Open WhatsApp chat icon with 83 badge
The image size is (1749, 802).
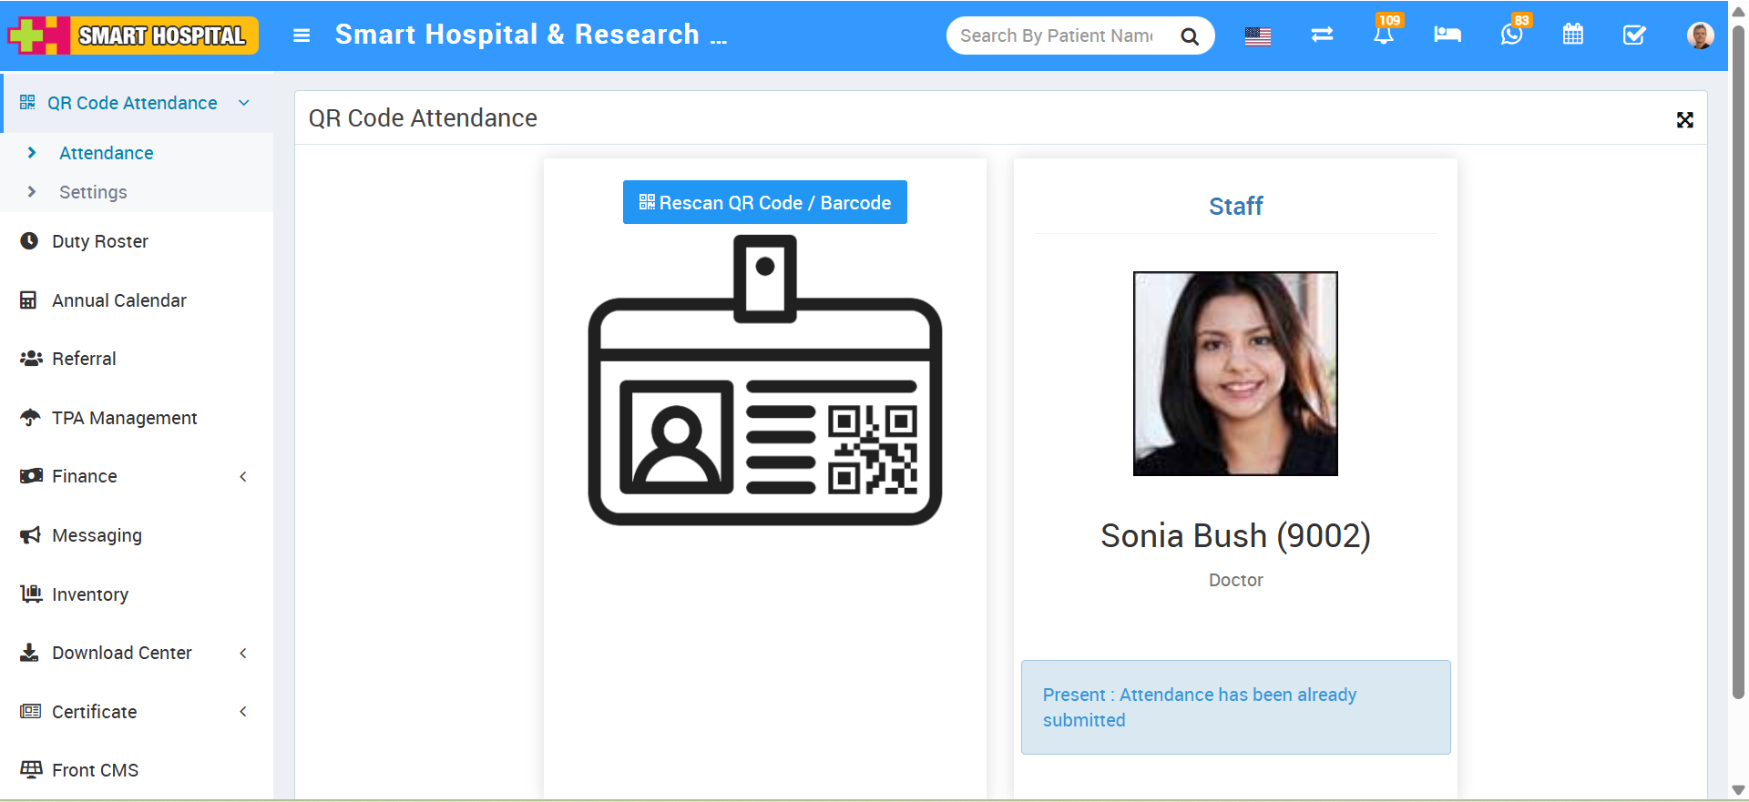[x=1512, y=35]
